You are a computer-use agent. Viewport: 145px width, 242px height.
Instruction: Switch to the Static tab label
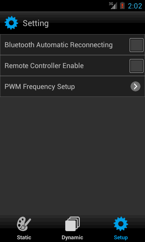(x=24, y=237)
